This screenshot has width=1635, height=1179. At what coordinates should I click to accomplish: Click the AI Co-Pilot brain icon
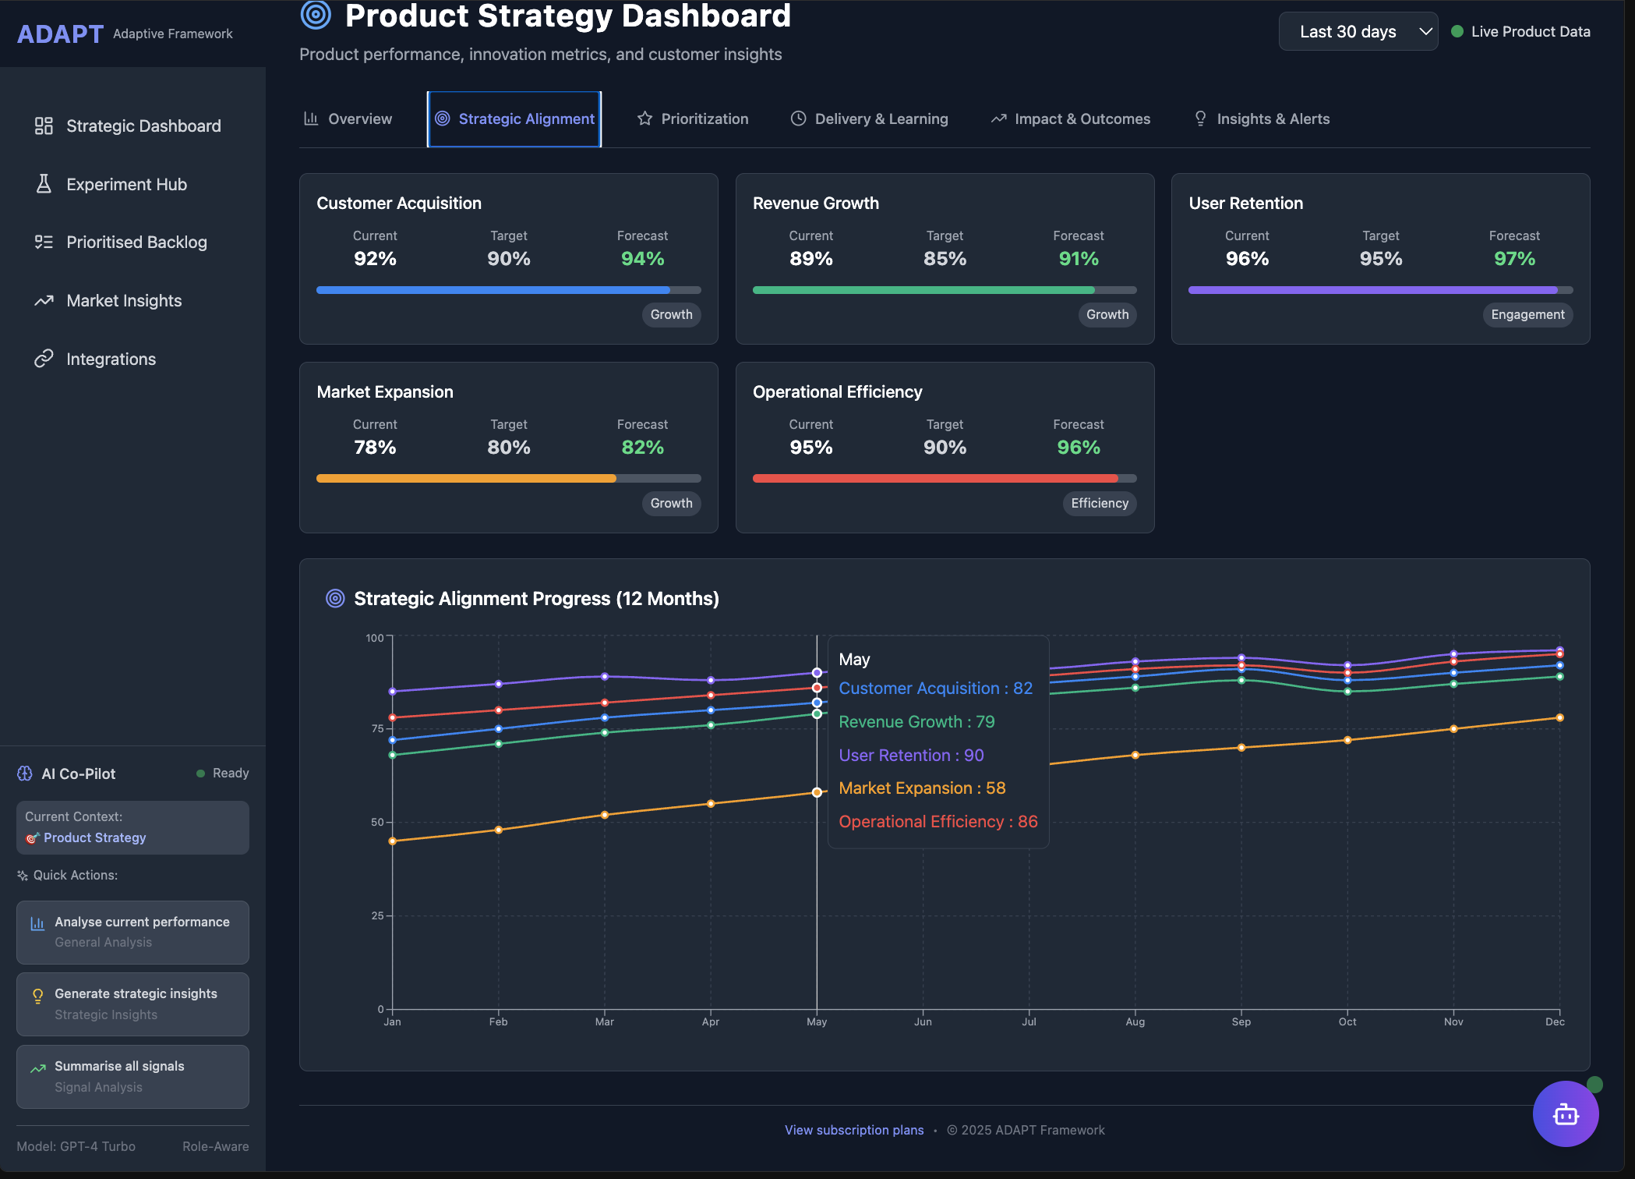[25, 774]
